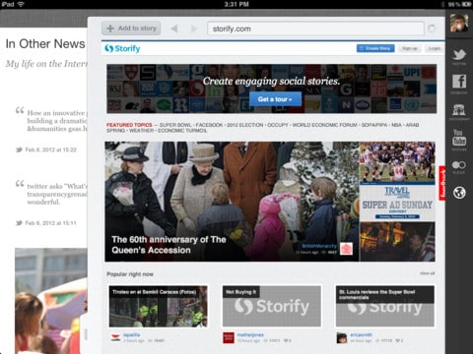Open the 2012 ELECTION featured topic
Image resolution: width=473 pixels, height=354 pixels.
coord(245,125)
